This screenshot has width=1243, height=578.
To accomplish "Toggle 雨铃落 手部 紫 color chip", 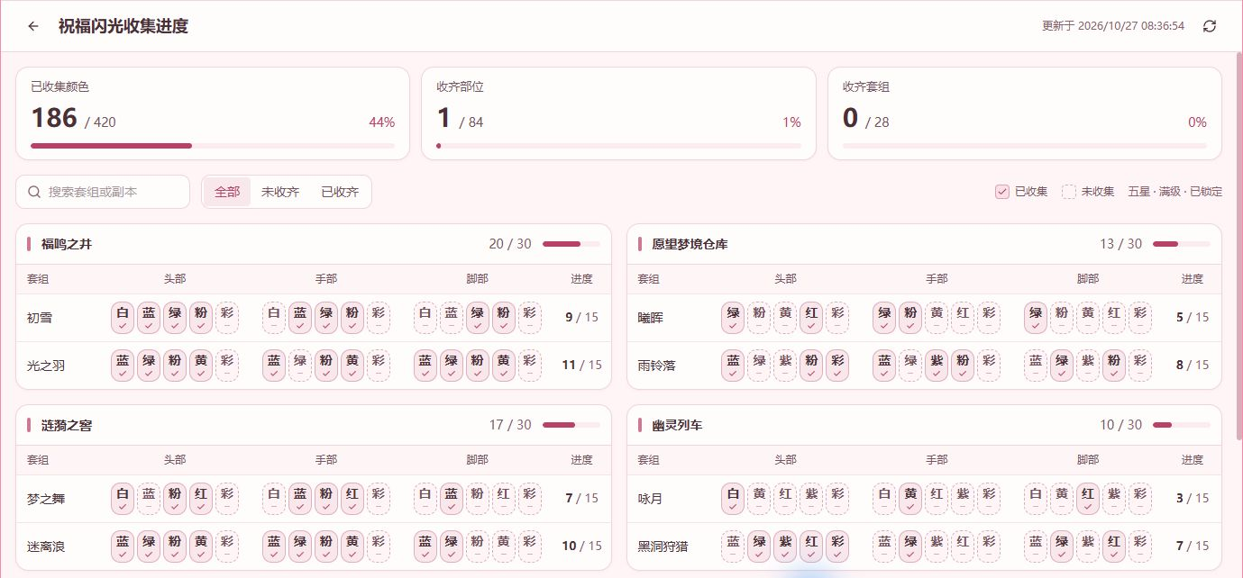I will click(937, 366).
